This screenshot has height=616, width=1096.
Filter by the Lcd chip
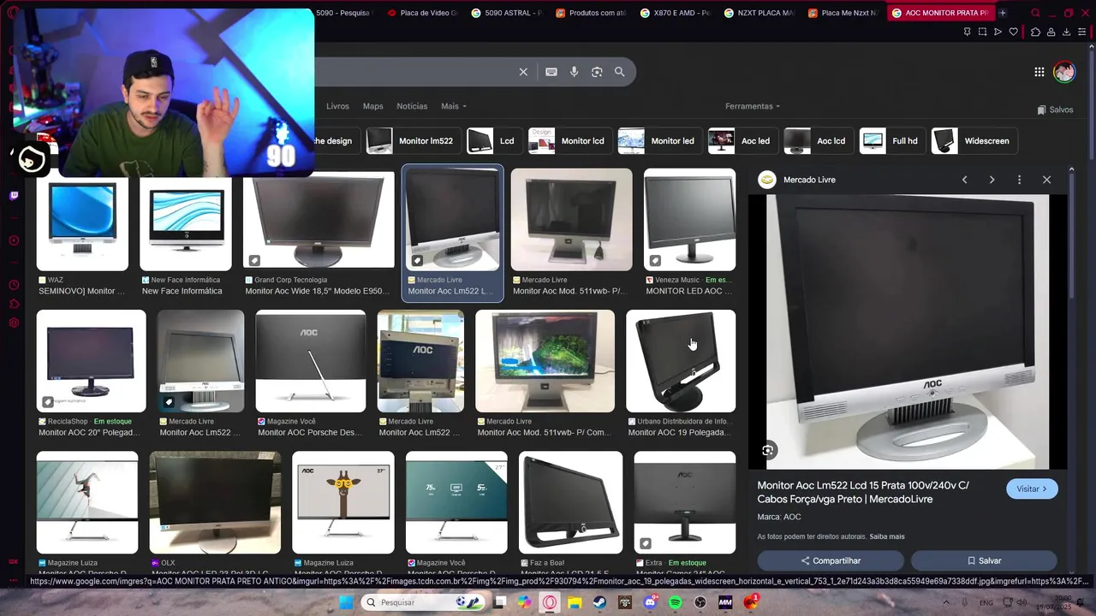coord(494,140)
